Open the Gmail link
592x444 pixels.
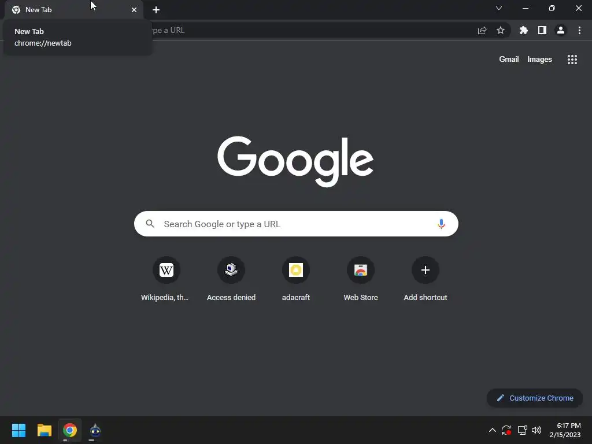click(509, 60)
